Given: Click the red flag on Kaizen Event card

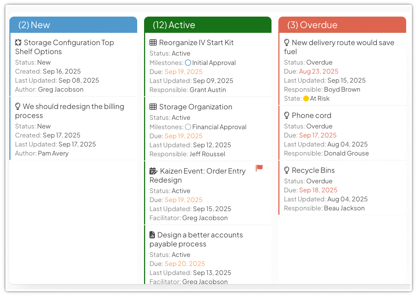Looking at the screenshot, I should [259, 168].
